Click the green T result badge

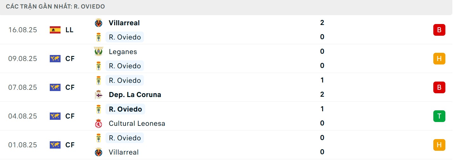439,116
